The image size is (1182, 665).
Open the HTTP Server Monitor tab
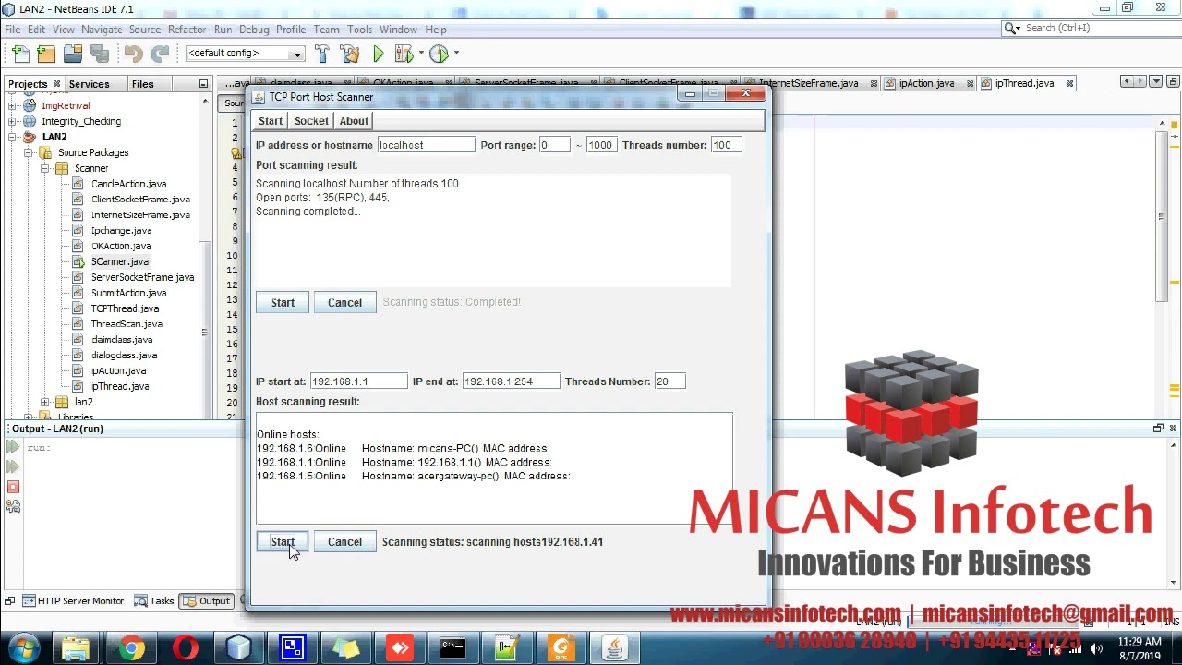pos(73,601)
